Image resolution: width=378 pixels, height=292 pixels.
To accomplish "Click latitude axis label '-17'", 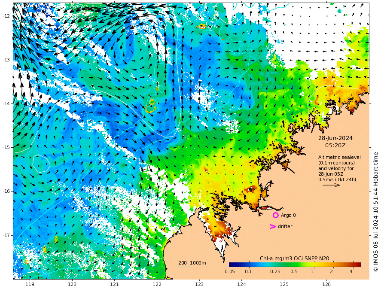I will coord(6,235).
